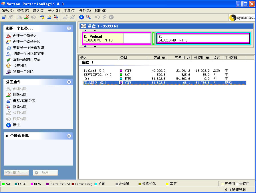Click the icon beside 重新分配自由空间

[9, 59]
